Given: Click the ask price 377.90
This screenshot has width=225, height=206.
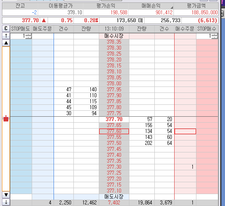Looking at the screenshot, I should click(114, 96).
